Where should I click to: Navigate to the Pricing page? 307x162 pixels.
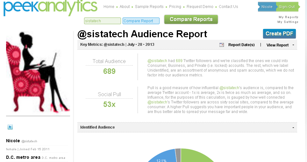click(175, 7)
